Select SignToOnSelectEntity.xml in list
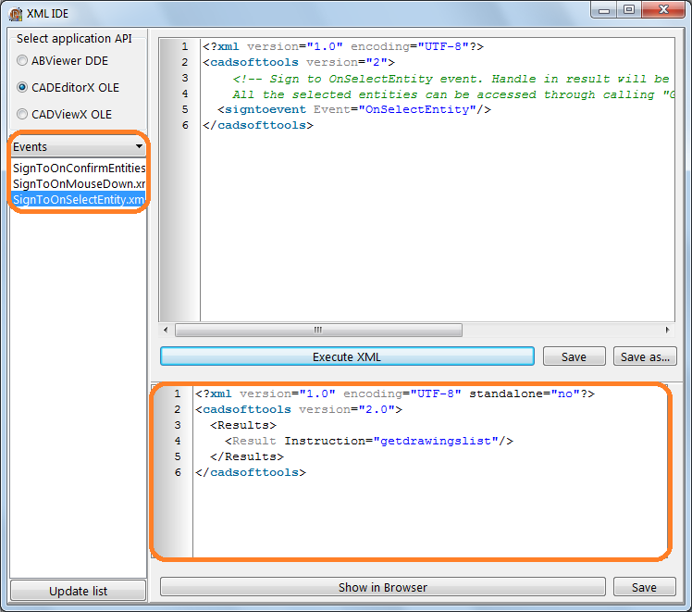This screenshot has width=692, height=612. coord(79,200)
